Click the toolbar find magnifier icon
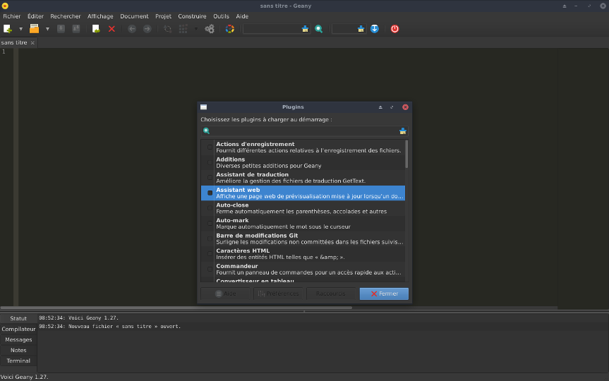This screenshot has width=609, height=381. [x=319, y=29]
